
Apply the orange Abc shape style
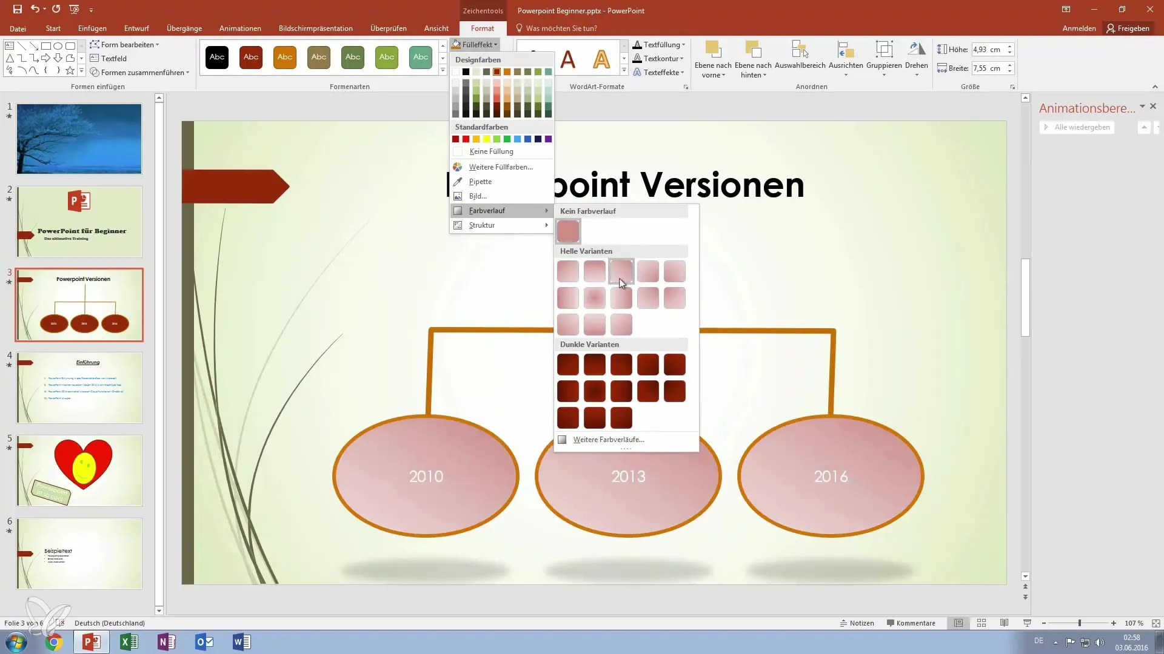click(x=285, y=58)
